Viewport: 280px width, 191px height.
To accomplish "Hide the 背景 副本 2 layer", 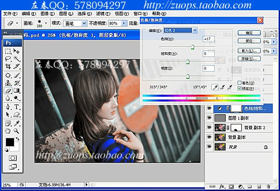I will click(209, 128).
